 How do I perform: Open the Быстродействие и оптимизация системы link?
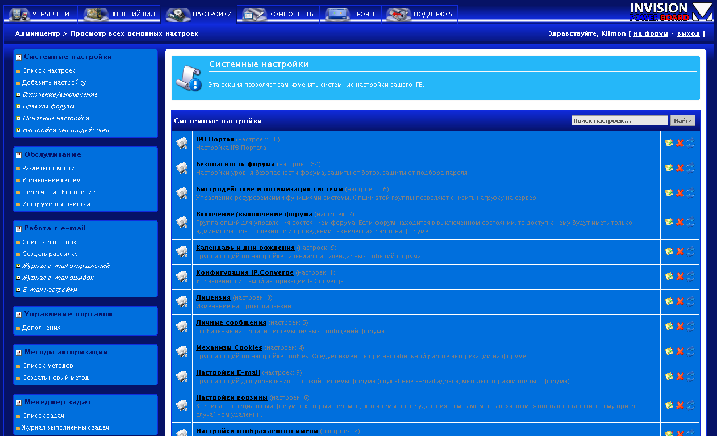pos(269,189)
